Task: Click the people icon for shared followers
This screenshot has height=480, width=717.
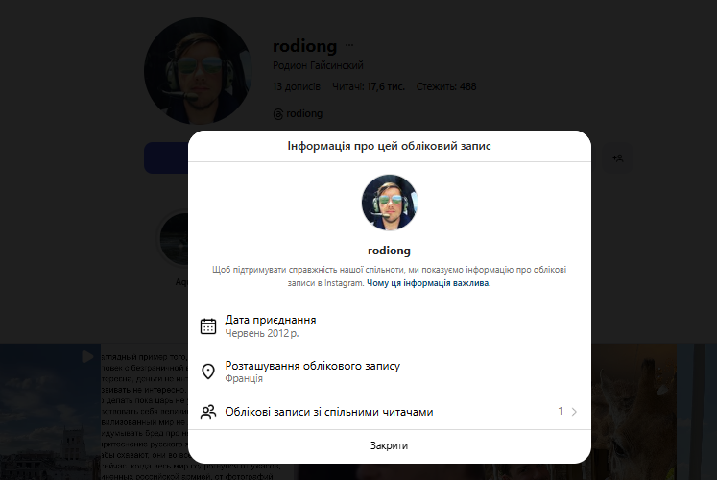Action: tap(208, 412)
